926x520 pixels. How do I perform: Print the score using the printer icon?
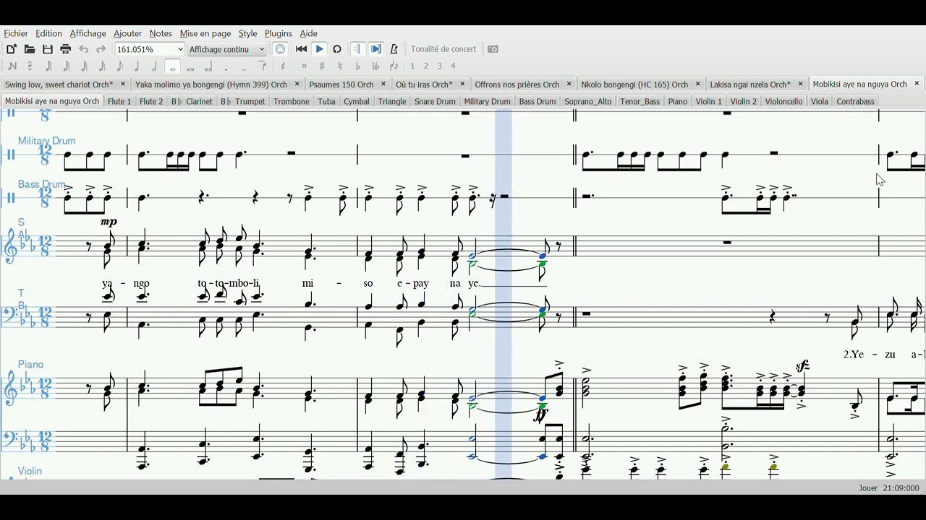[x=66, y=49]
